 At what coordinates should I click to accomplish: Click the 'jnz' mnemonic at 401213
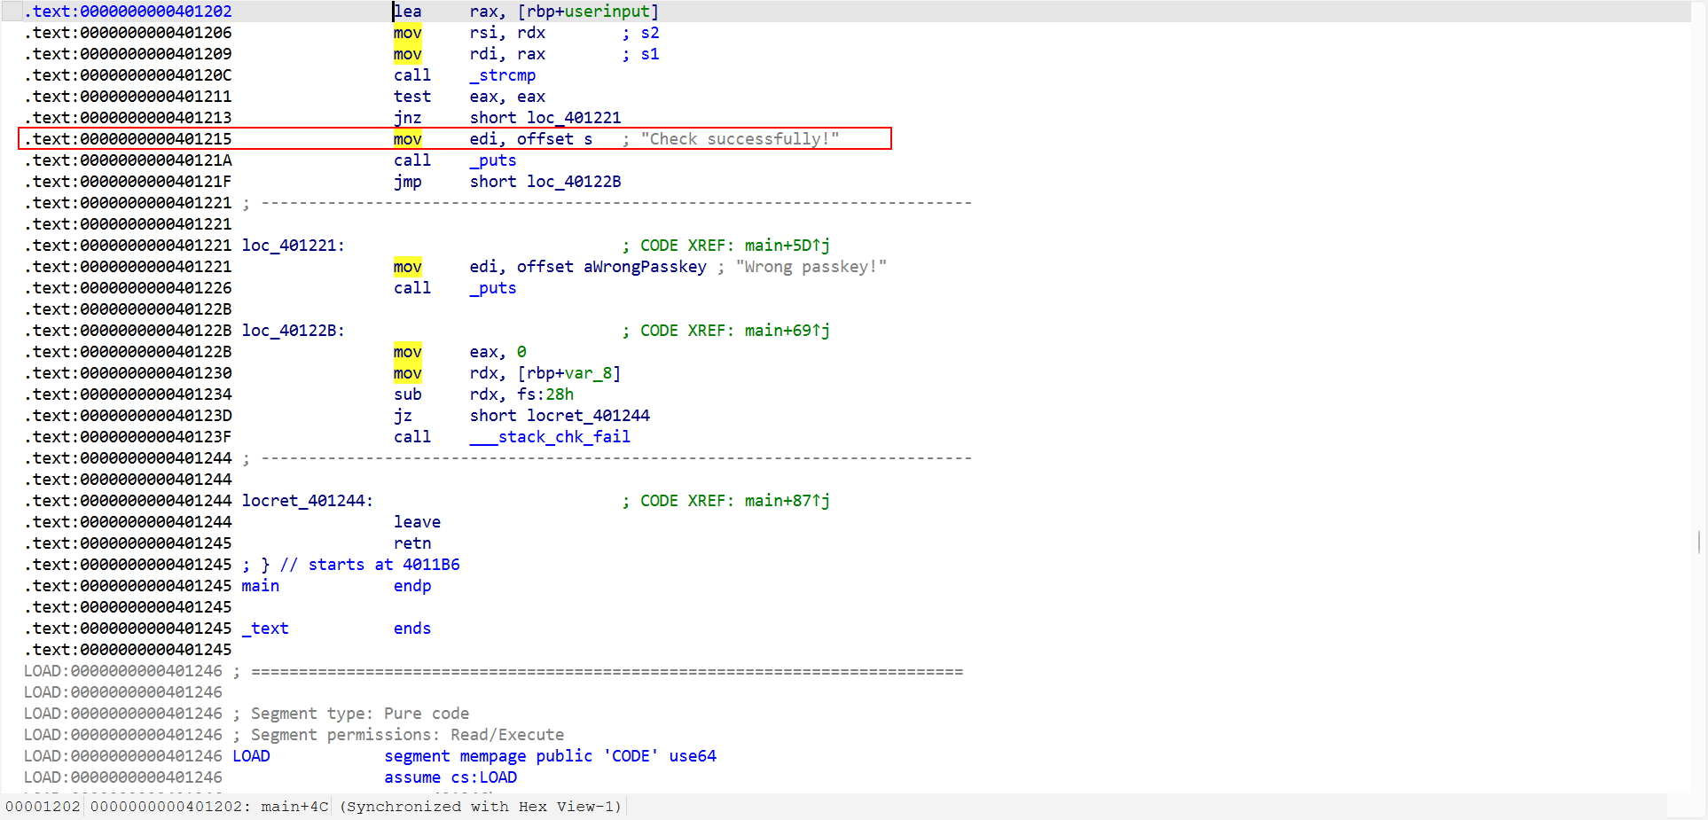coord(408,118)
